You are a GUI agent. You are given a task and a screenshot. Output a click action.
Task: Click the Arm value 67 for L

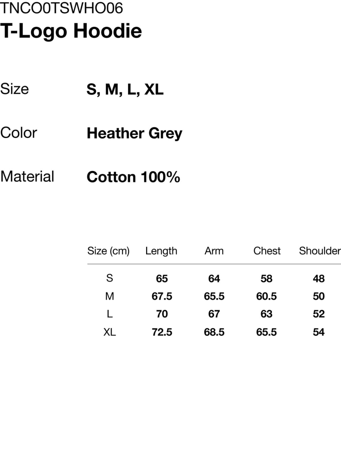[x=214, y=314]
